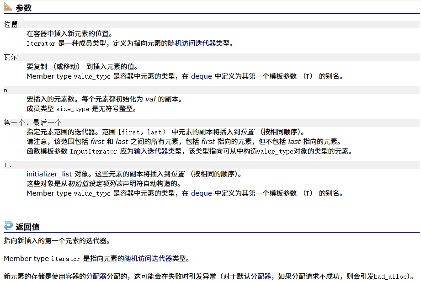Click the 瓦尔 parameter name
421x282 pixels.
pyautogui.click(x=11, y=57)
